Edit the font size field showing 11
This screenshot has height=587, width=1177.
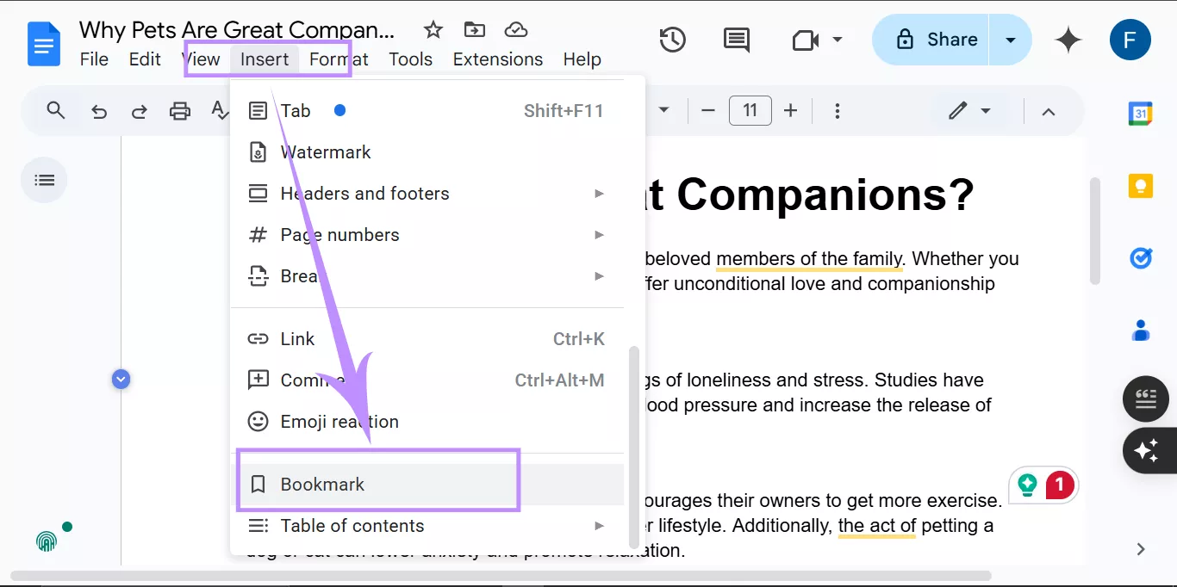[x=750, y=111]
